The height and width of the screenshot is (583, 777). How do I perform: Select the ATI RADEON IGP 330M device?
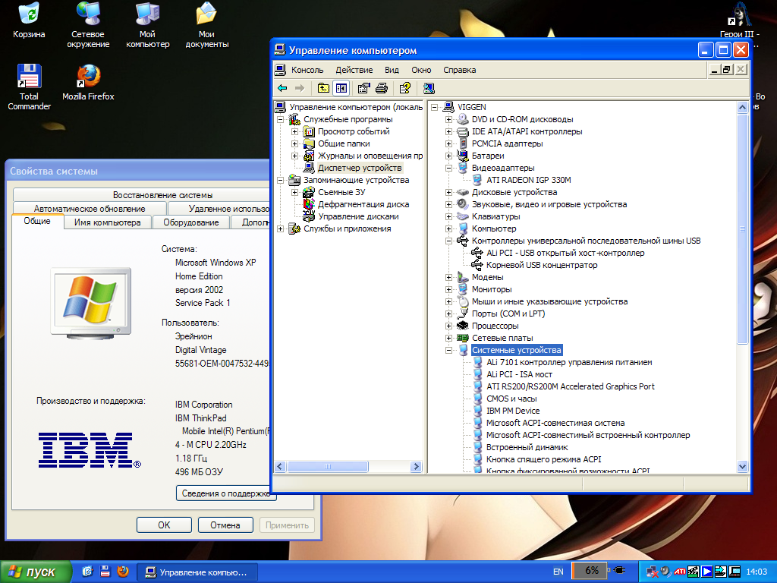click(x=528, y=180)
